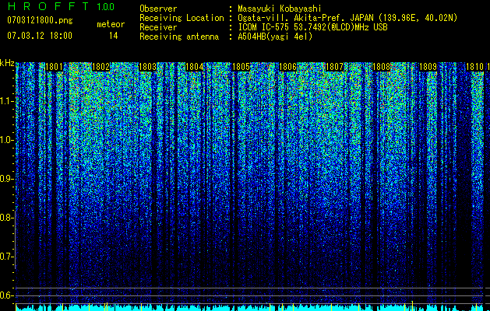Screen dimensions: 490x311
Task: Click the 1807 time marker
Action: (x=335, y=67)
